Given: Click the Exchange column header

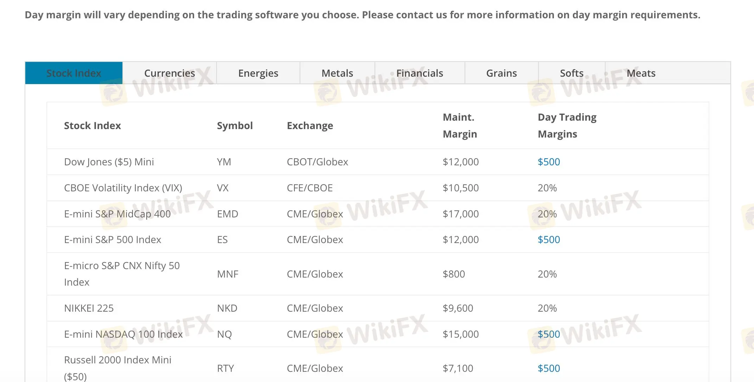Looking at the screenshot, I should click(x=310, y=126).
